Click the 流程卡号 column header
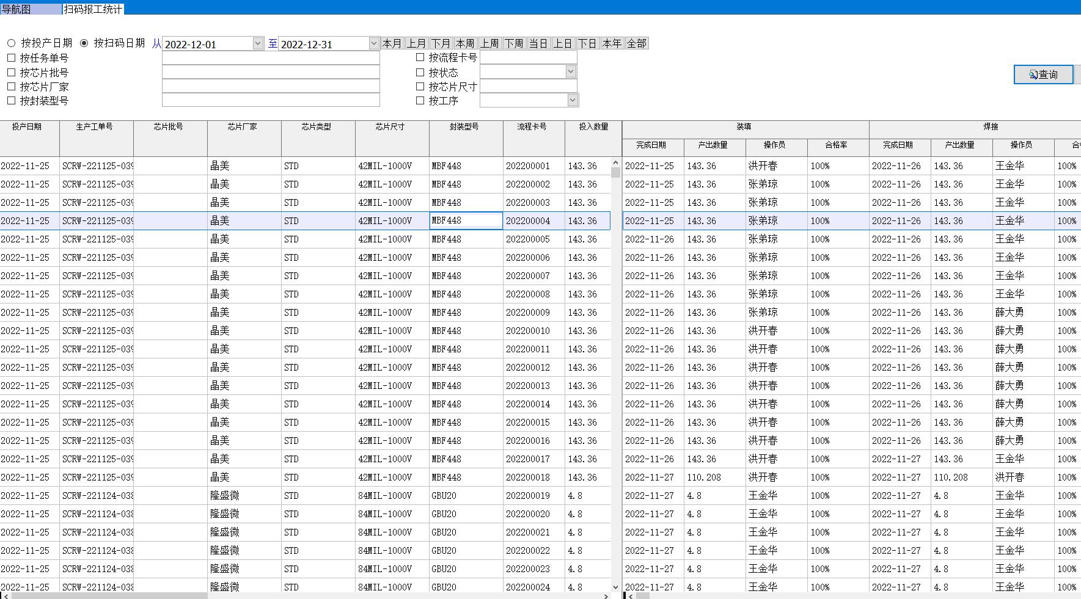This screenshot has height=599, width=1081. [x=532, y=127]
